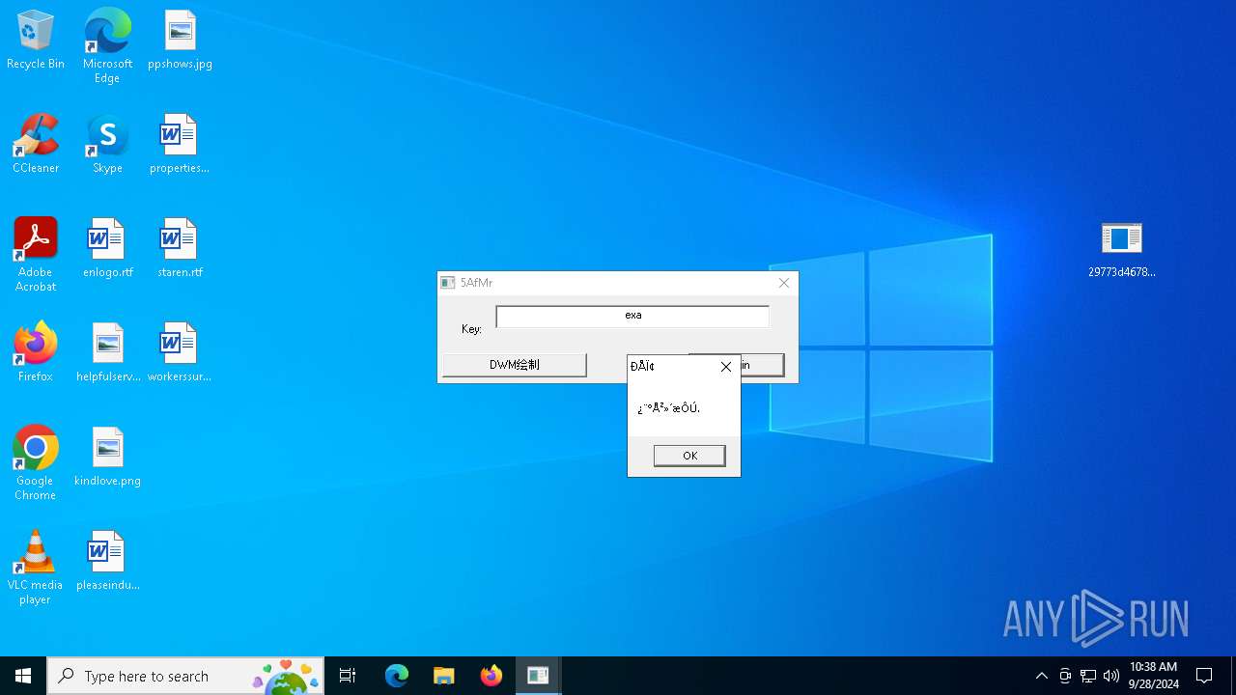The image size is (1236, 695).
Task: Select the pleaseindu document file
Action: [107, 562]
